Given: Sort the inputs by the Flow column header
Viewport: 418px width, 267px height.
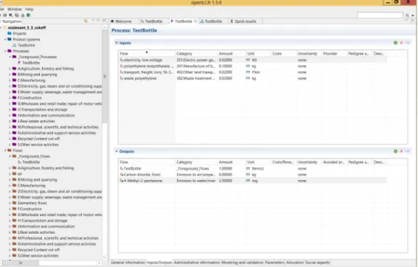Looking at the screenshot, I should [x=147, y=54].
